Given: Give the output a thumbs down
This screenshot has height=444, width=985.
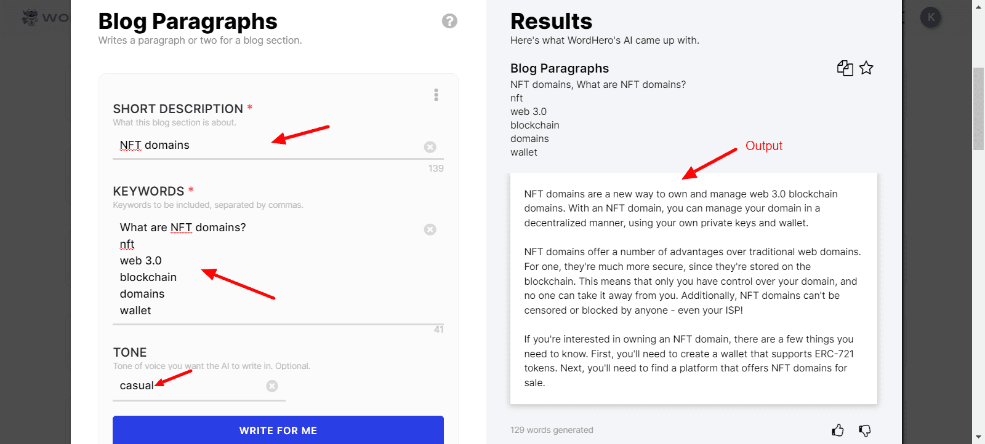Looking at the screenshot, I should pos(865,430).
